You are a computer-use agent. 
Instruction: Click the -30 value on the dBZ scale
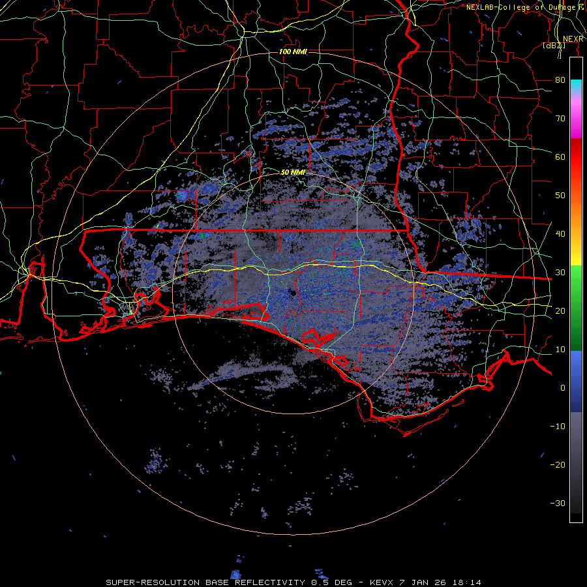[x=558, y=504]
